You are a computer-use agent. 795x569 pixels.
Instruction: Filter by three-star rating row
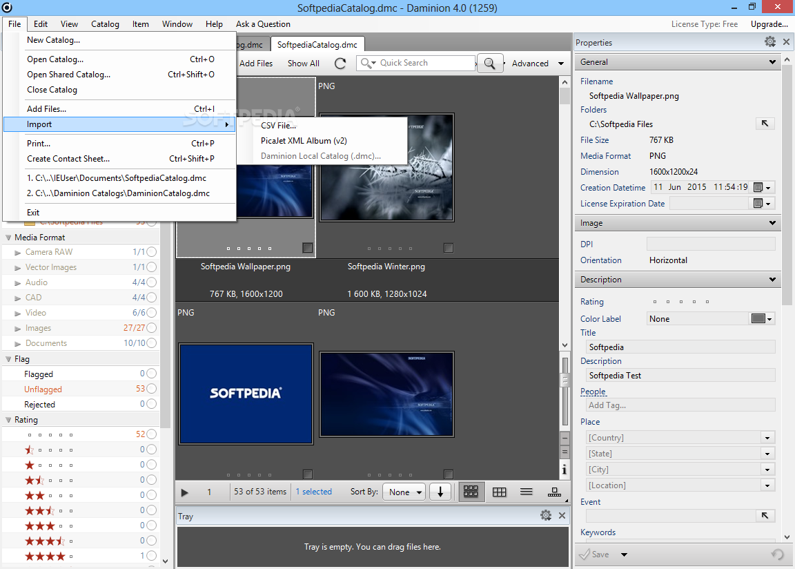[x=81, y=525]
